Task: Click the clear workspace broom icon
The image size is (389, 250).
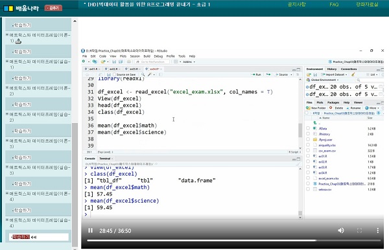Action: tap(353, 74)
